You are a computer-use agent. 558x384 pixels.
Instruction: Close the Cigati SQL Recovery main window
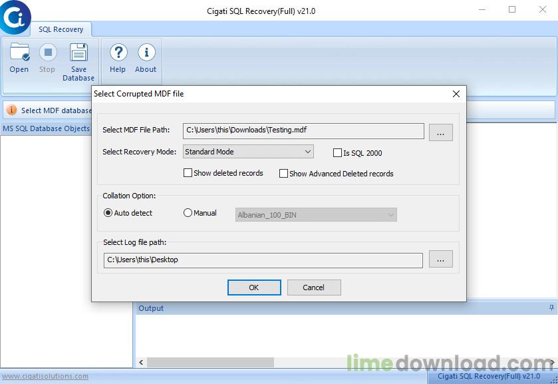click(x=542, y=9)
